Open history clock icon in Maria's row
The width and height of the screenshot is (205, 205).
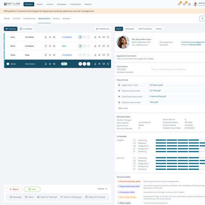[x=108, y=64]
